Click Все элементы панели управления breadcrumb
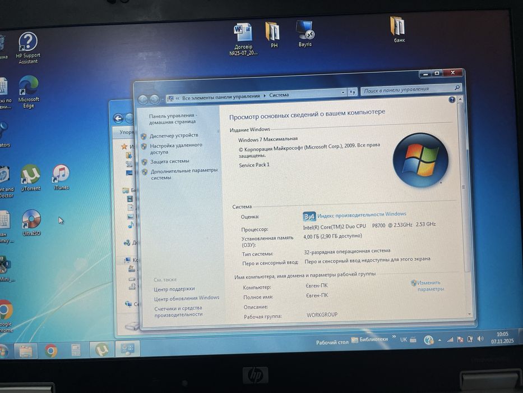Viewport: 523px width, 393px height. click(221, 97)
